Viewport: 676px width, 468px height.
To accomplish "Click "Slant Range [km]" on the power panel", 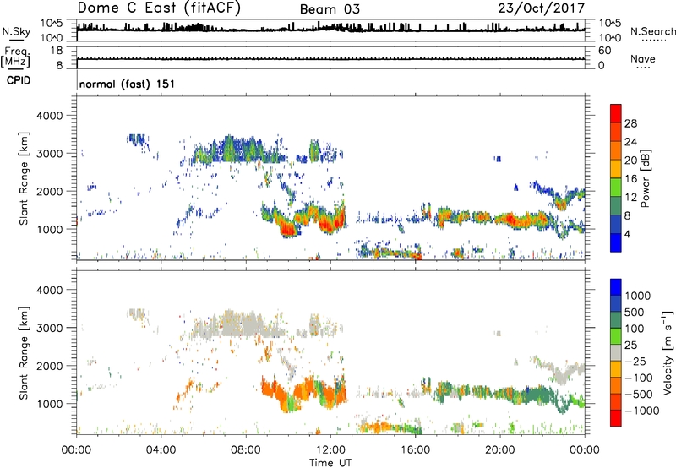I will [x=24, y=178].
